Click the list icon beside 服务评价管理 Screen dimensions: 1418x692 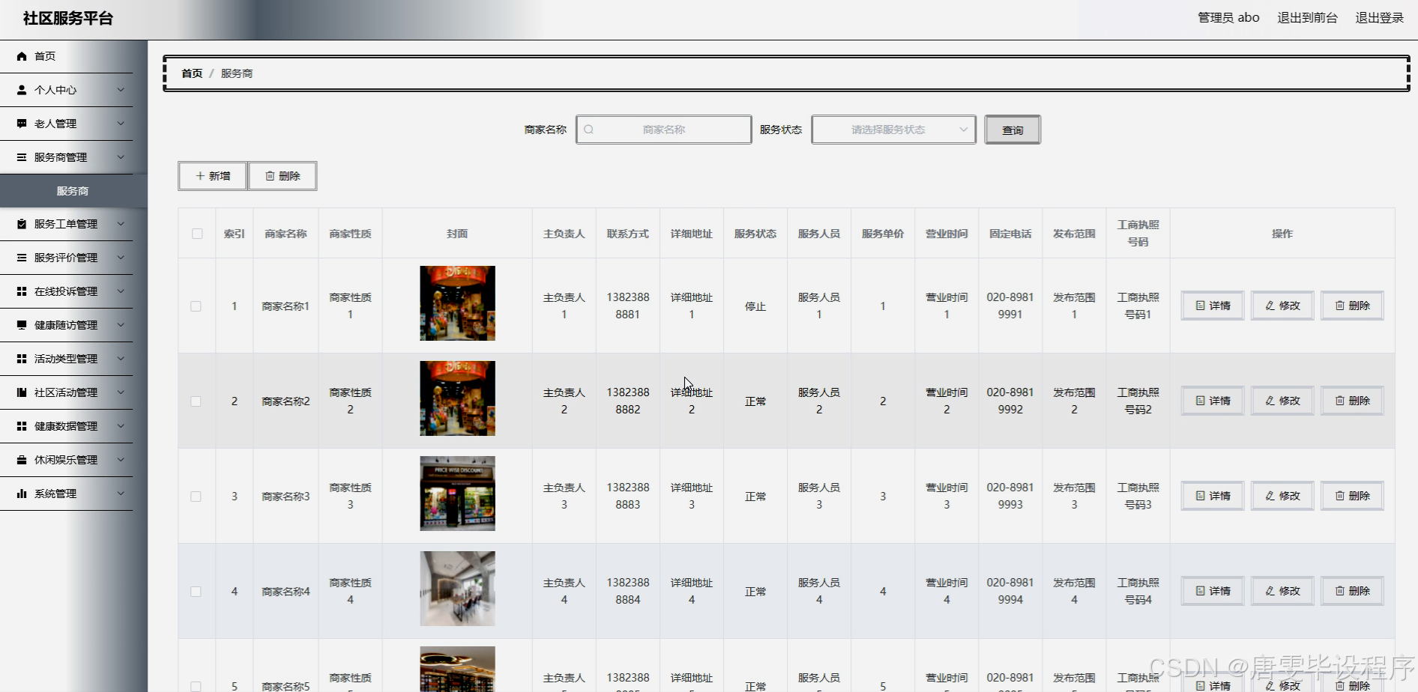[x=22, y=258]
